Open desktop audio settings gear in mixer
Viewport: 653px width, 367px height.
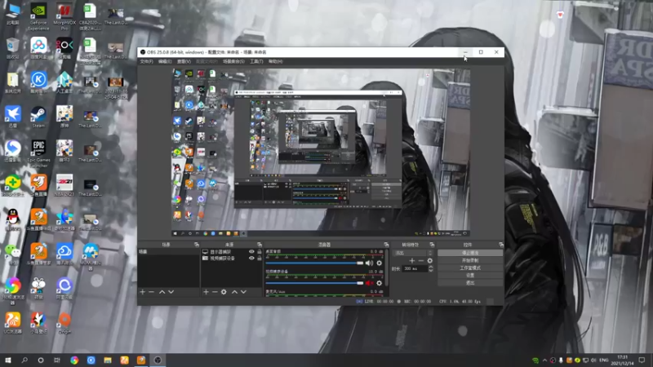tap(379, 263)
